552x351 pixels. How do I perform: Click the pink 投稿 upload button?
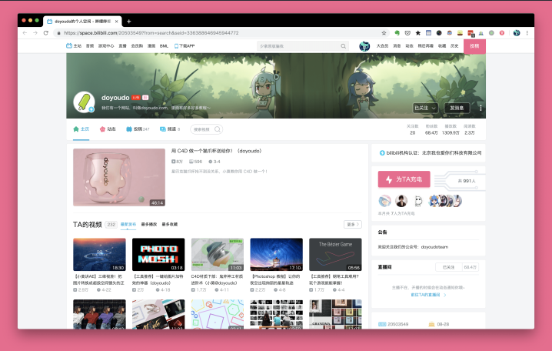474,46
